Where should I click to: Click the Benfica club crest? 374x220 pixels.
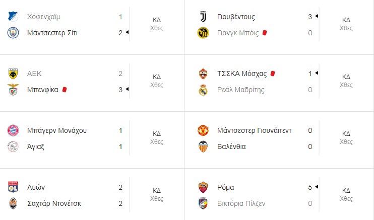tap(13, 90)
